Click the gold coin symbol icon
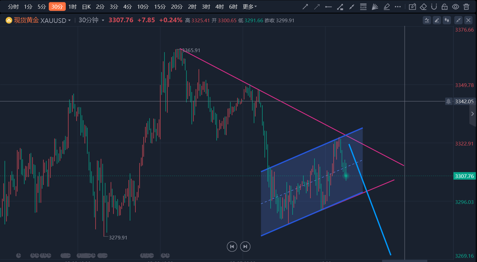This screenshot has height=262, width=477. coord(9,20)
